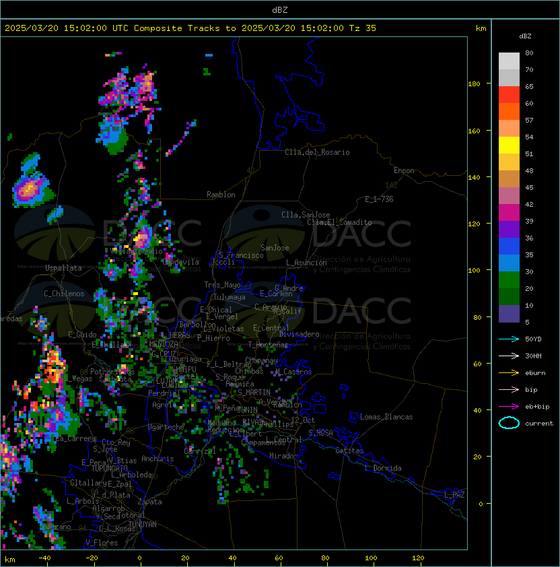Image resolution: width=560 pixels, height=567 pixels.
Task: Click the Tres_Mayo label
Action: coord(222,285)
